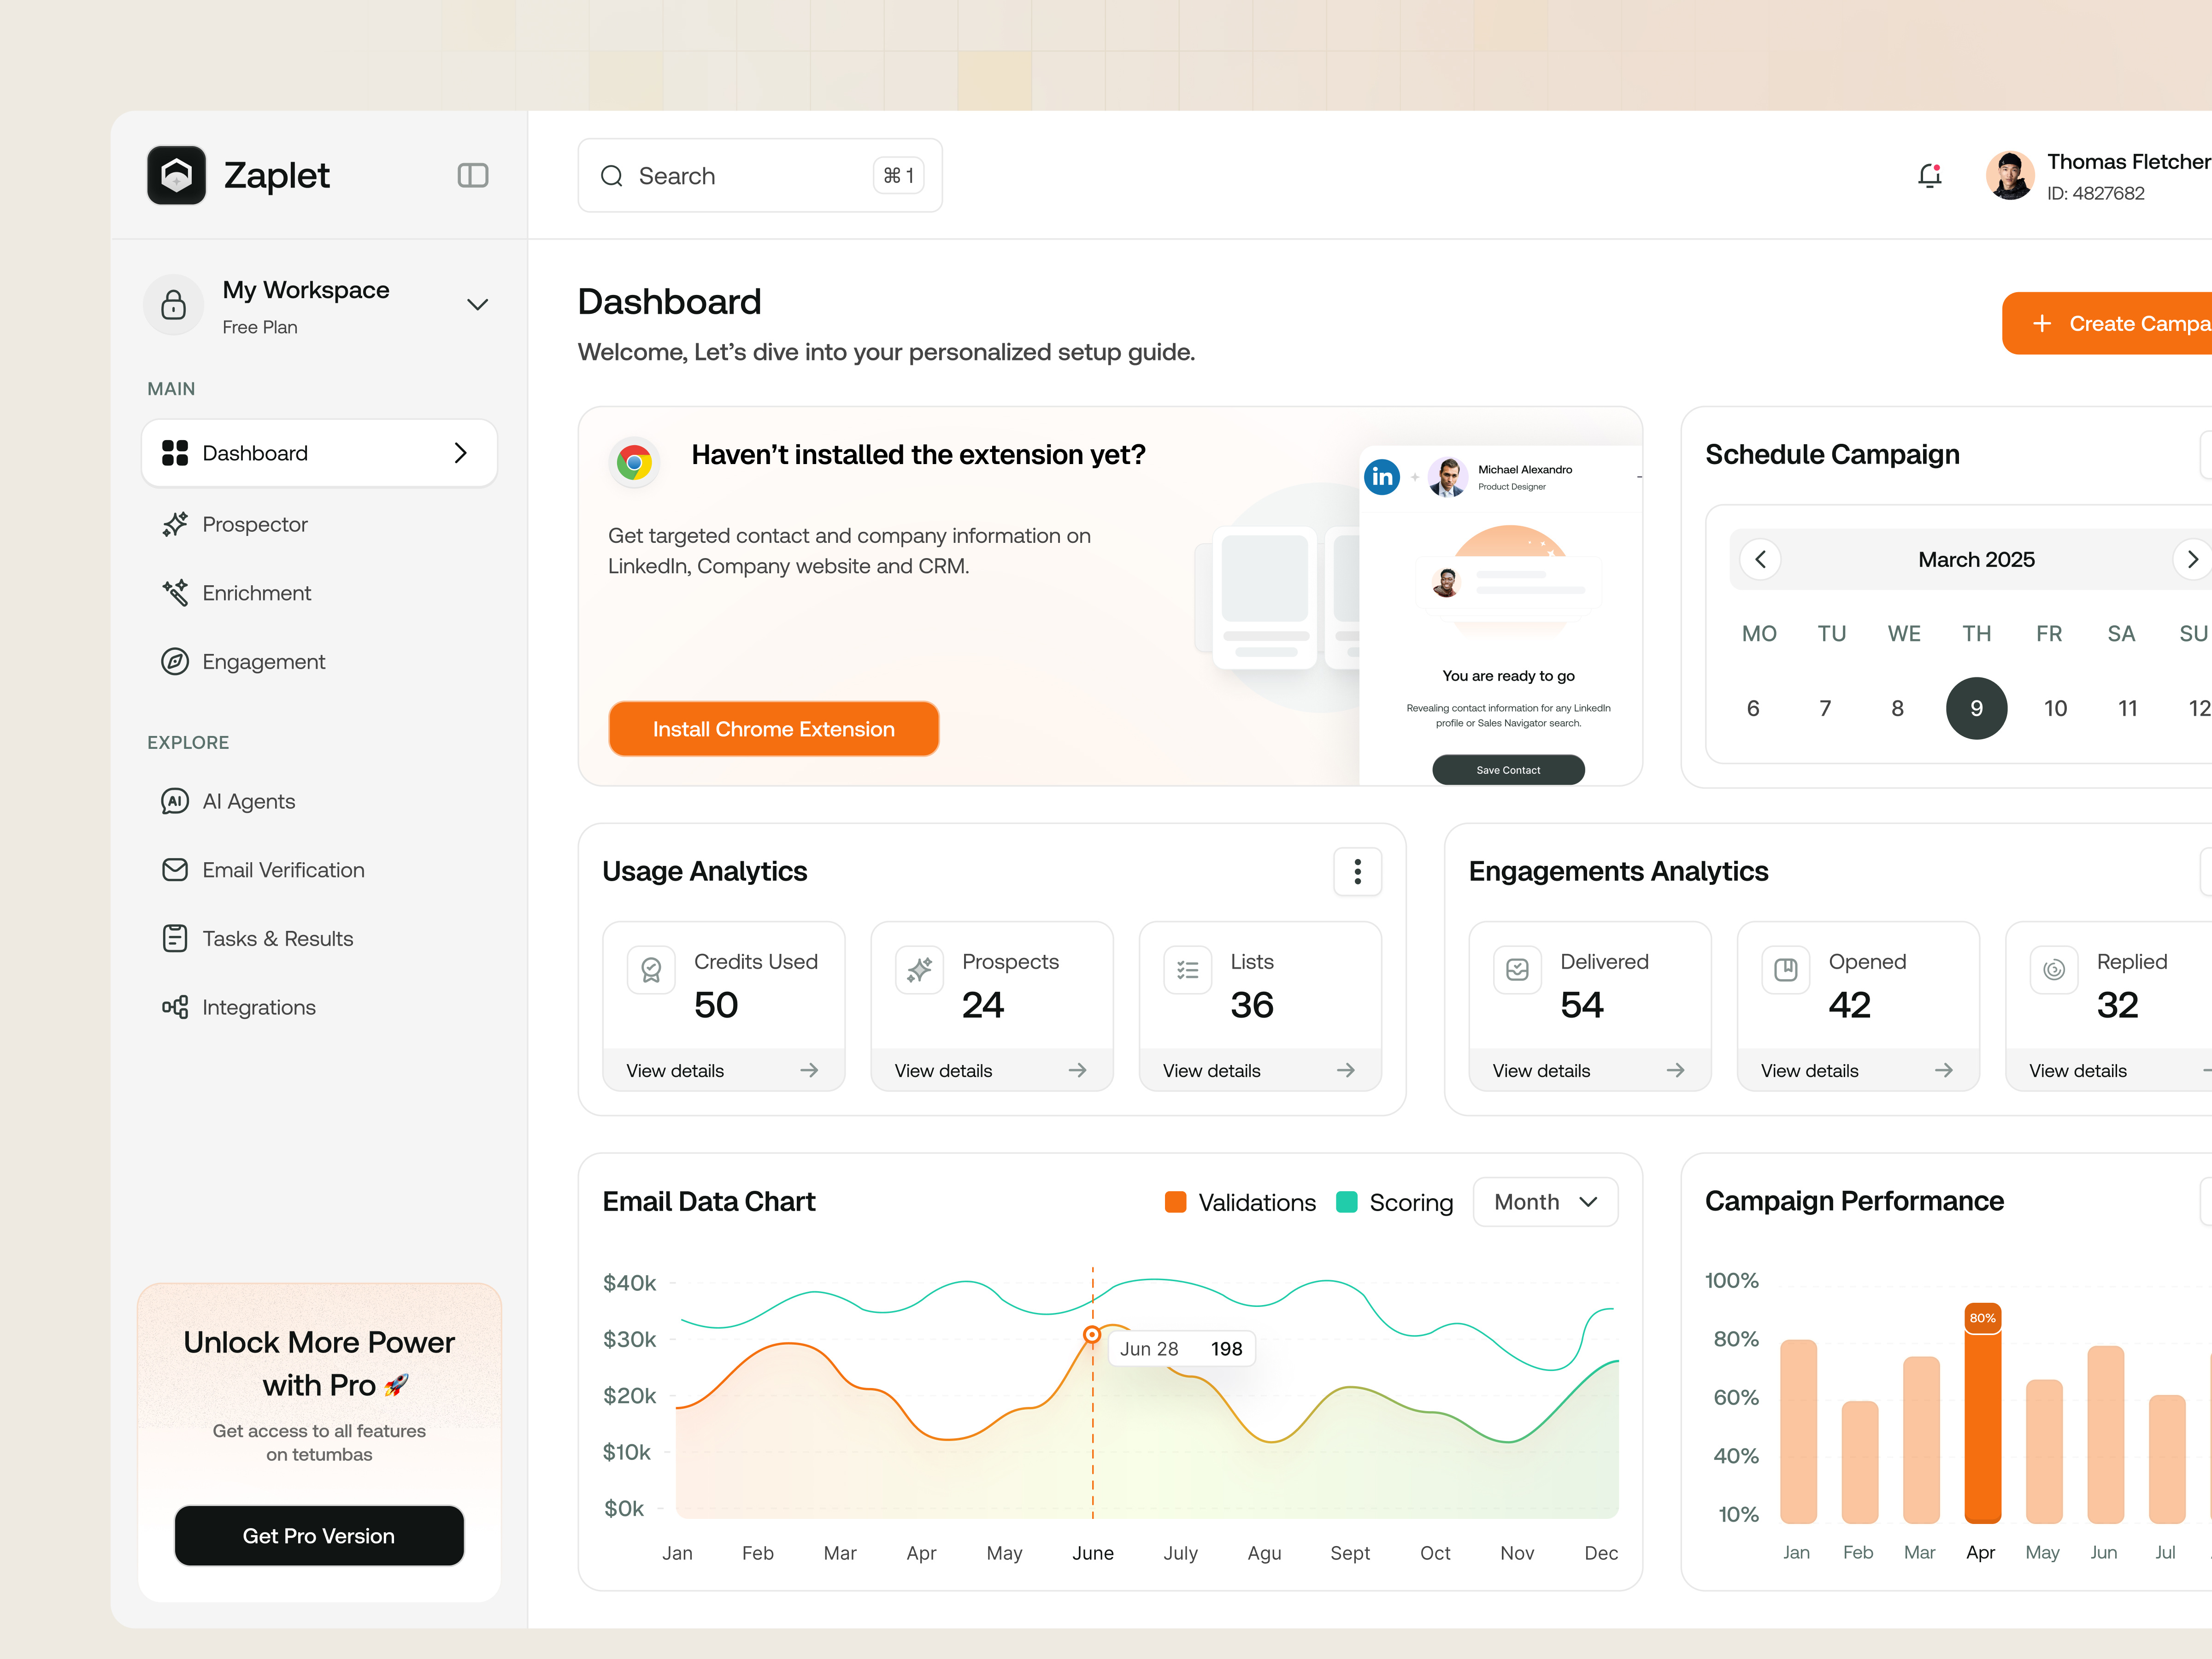Open the Enrichment section

[x=256, y=593]
